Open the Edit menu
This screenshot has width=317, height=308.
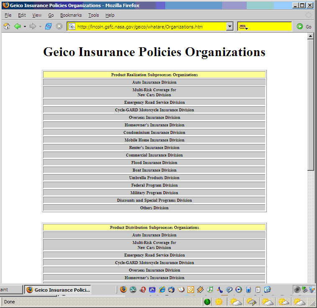(x=22, y=15)
